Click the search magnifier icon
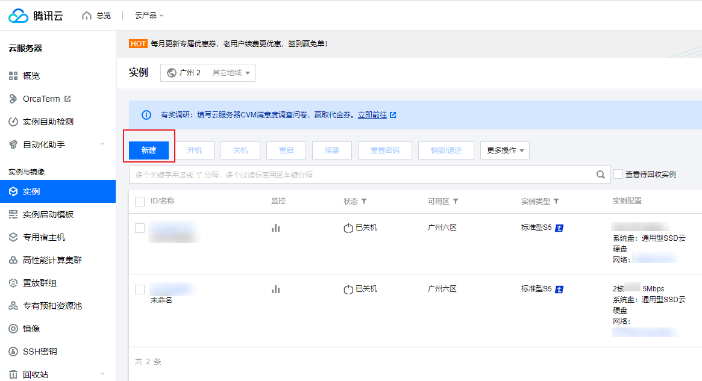 click(601, 175)
